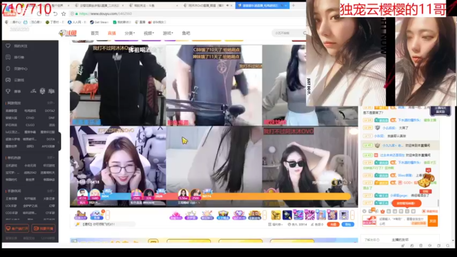Open a new browser tab with plus button
Viewport: 457px width, 257px height.
[294, 6]
